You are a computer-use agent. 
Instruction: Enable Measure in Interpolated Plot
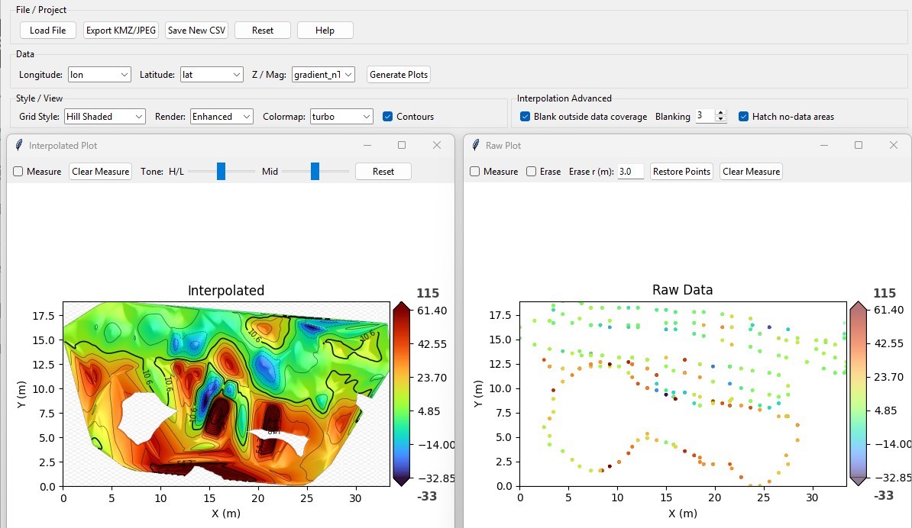tap(18, 172)
